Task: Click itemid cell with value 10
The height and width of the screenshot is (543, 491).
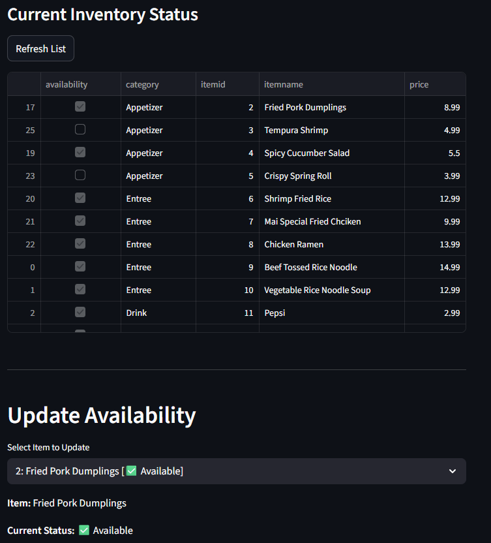Action: coord(228,290)
